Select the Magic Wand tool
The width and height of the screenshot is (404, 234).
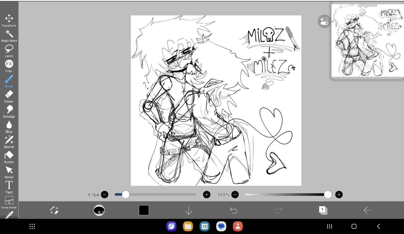(x=9, y=35)
